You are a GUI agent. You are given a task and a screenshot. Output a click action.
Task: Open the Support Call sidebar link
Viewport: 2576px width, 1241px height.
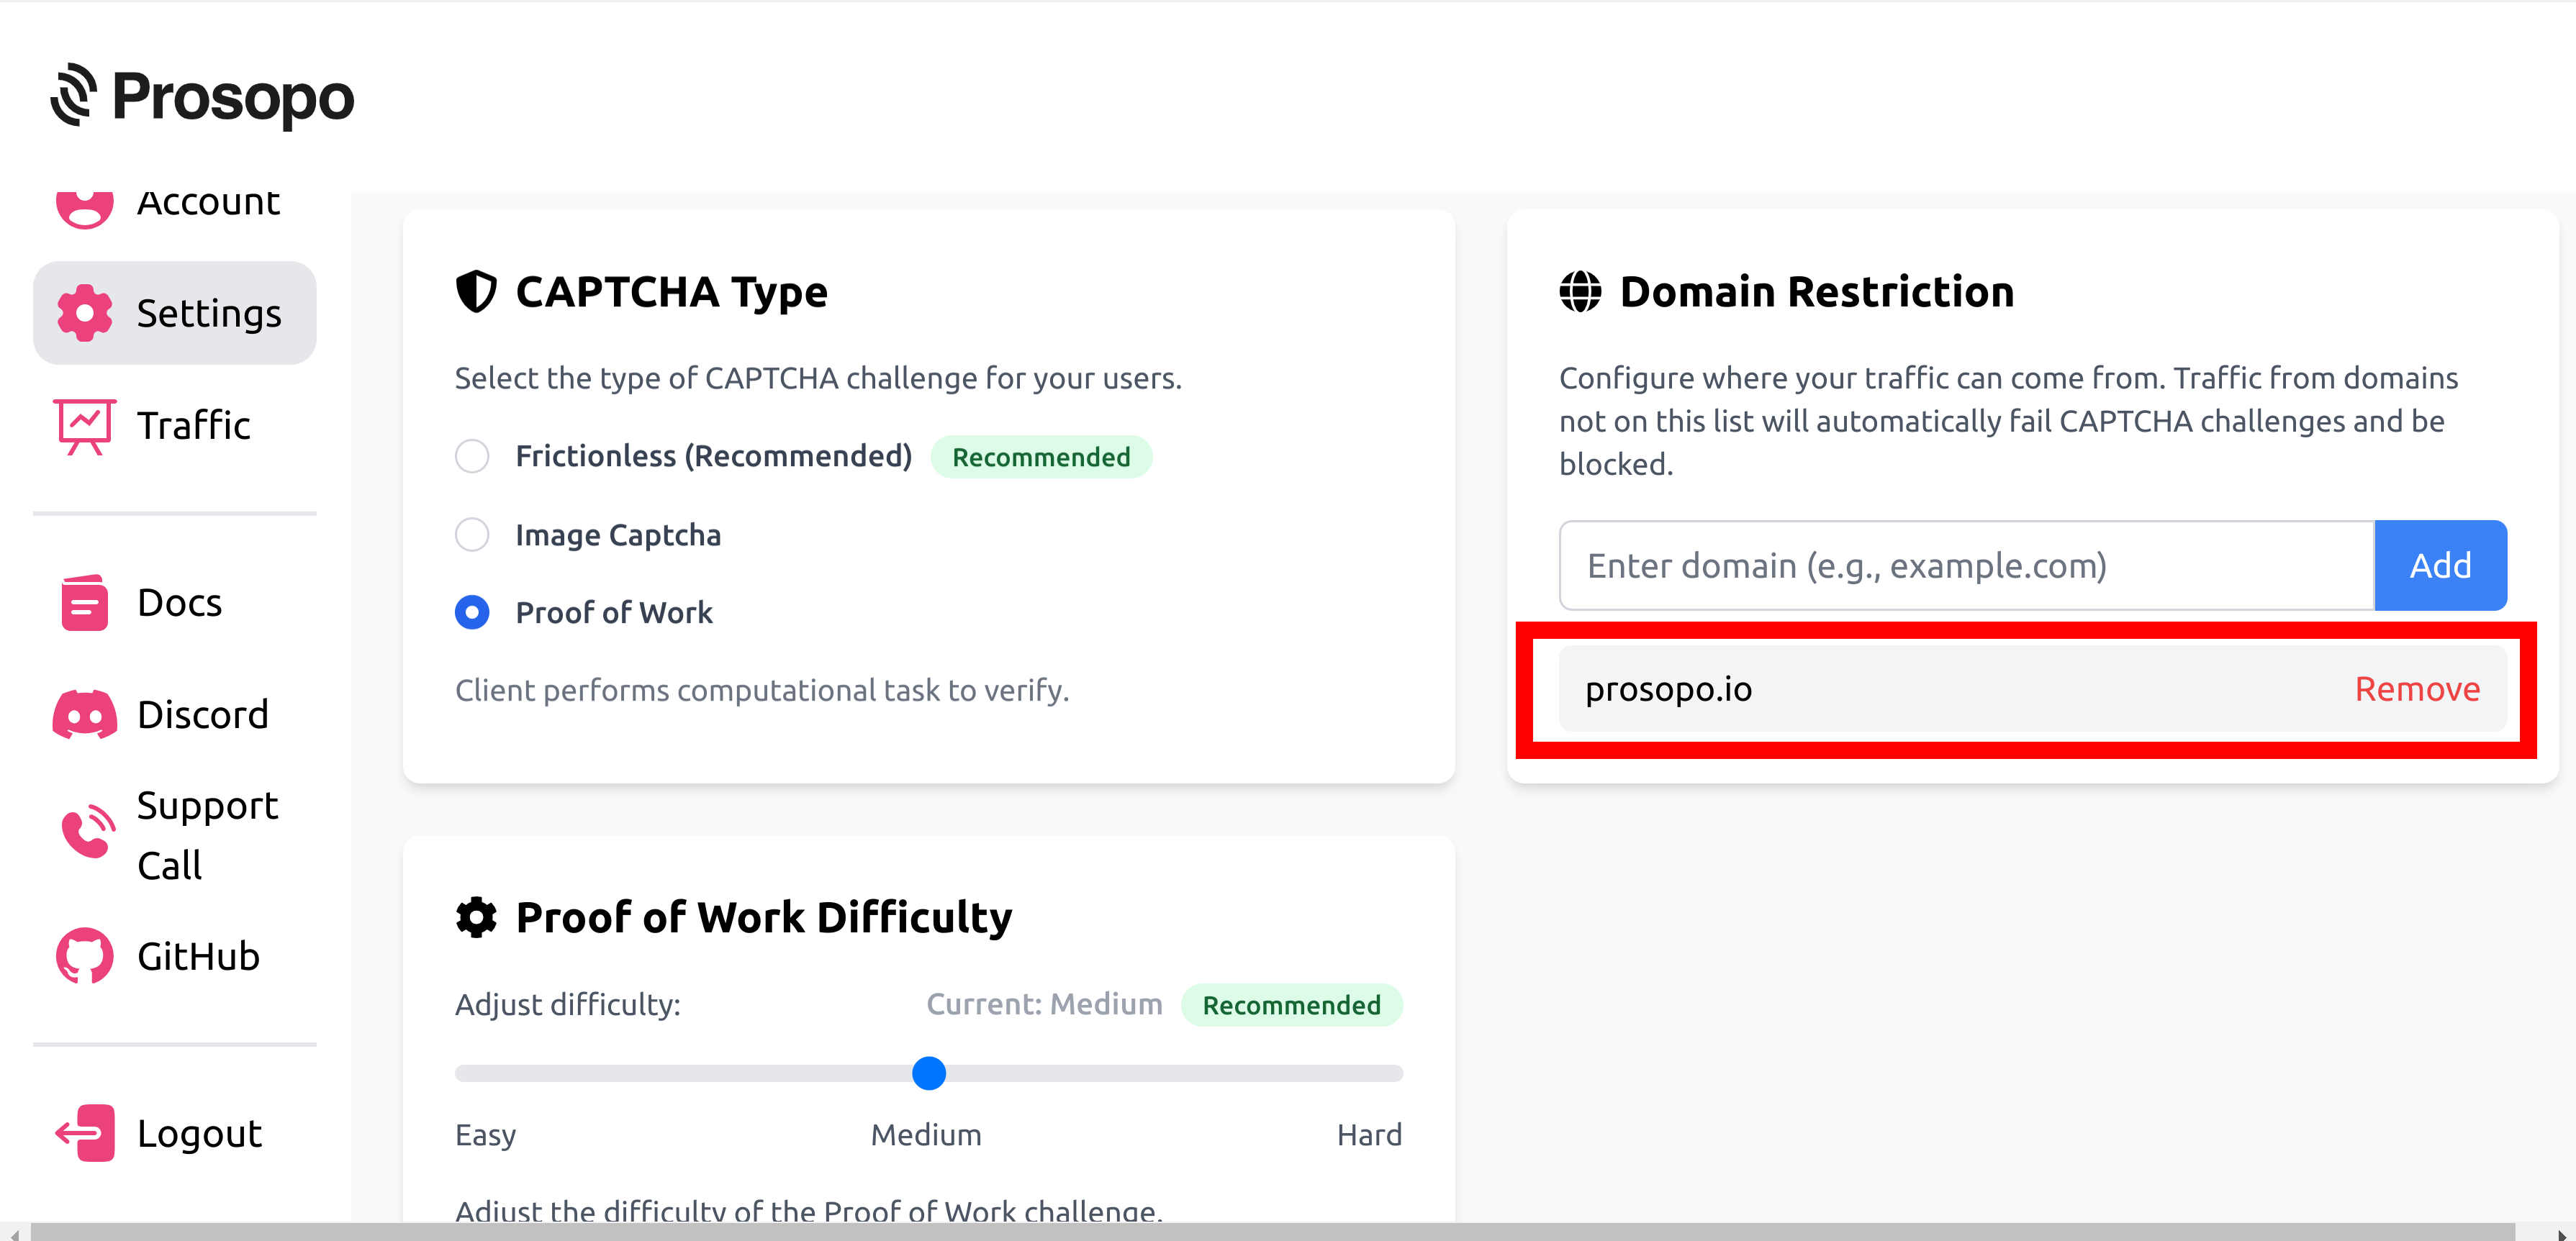click(175, 835)
